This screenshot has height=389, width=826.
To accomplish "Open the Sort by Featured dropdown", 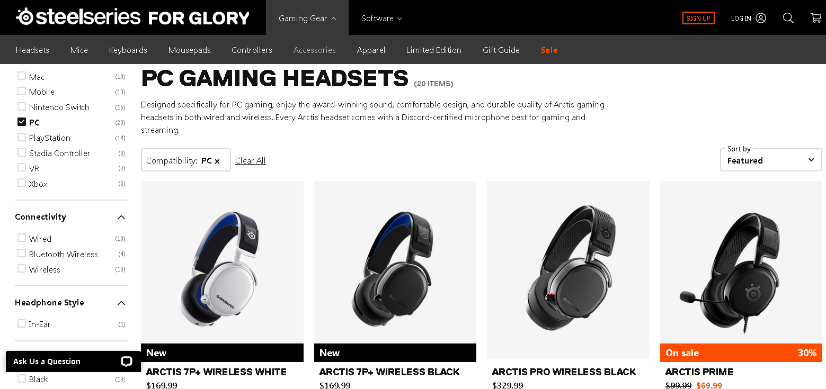I will (771, 160).
